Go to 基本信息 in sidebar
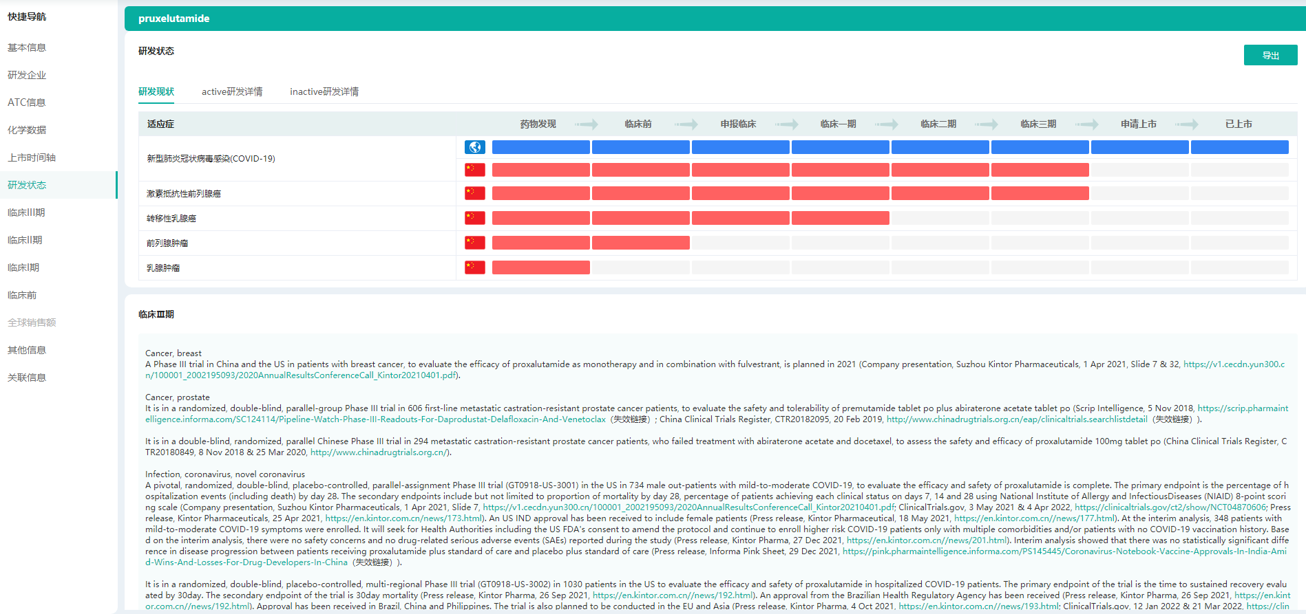The height and width of the screenshot is (614, 1306). [27, 47]
